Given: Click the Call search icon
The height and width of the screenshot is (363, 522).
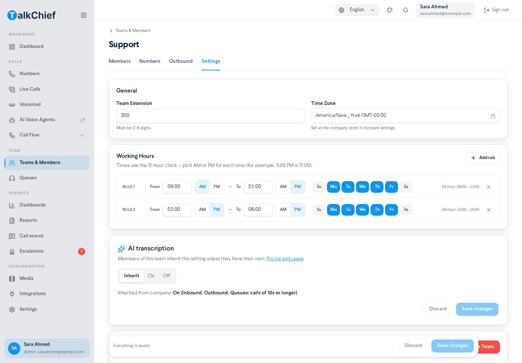Looking at the screenshot, I should (12, 236).
